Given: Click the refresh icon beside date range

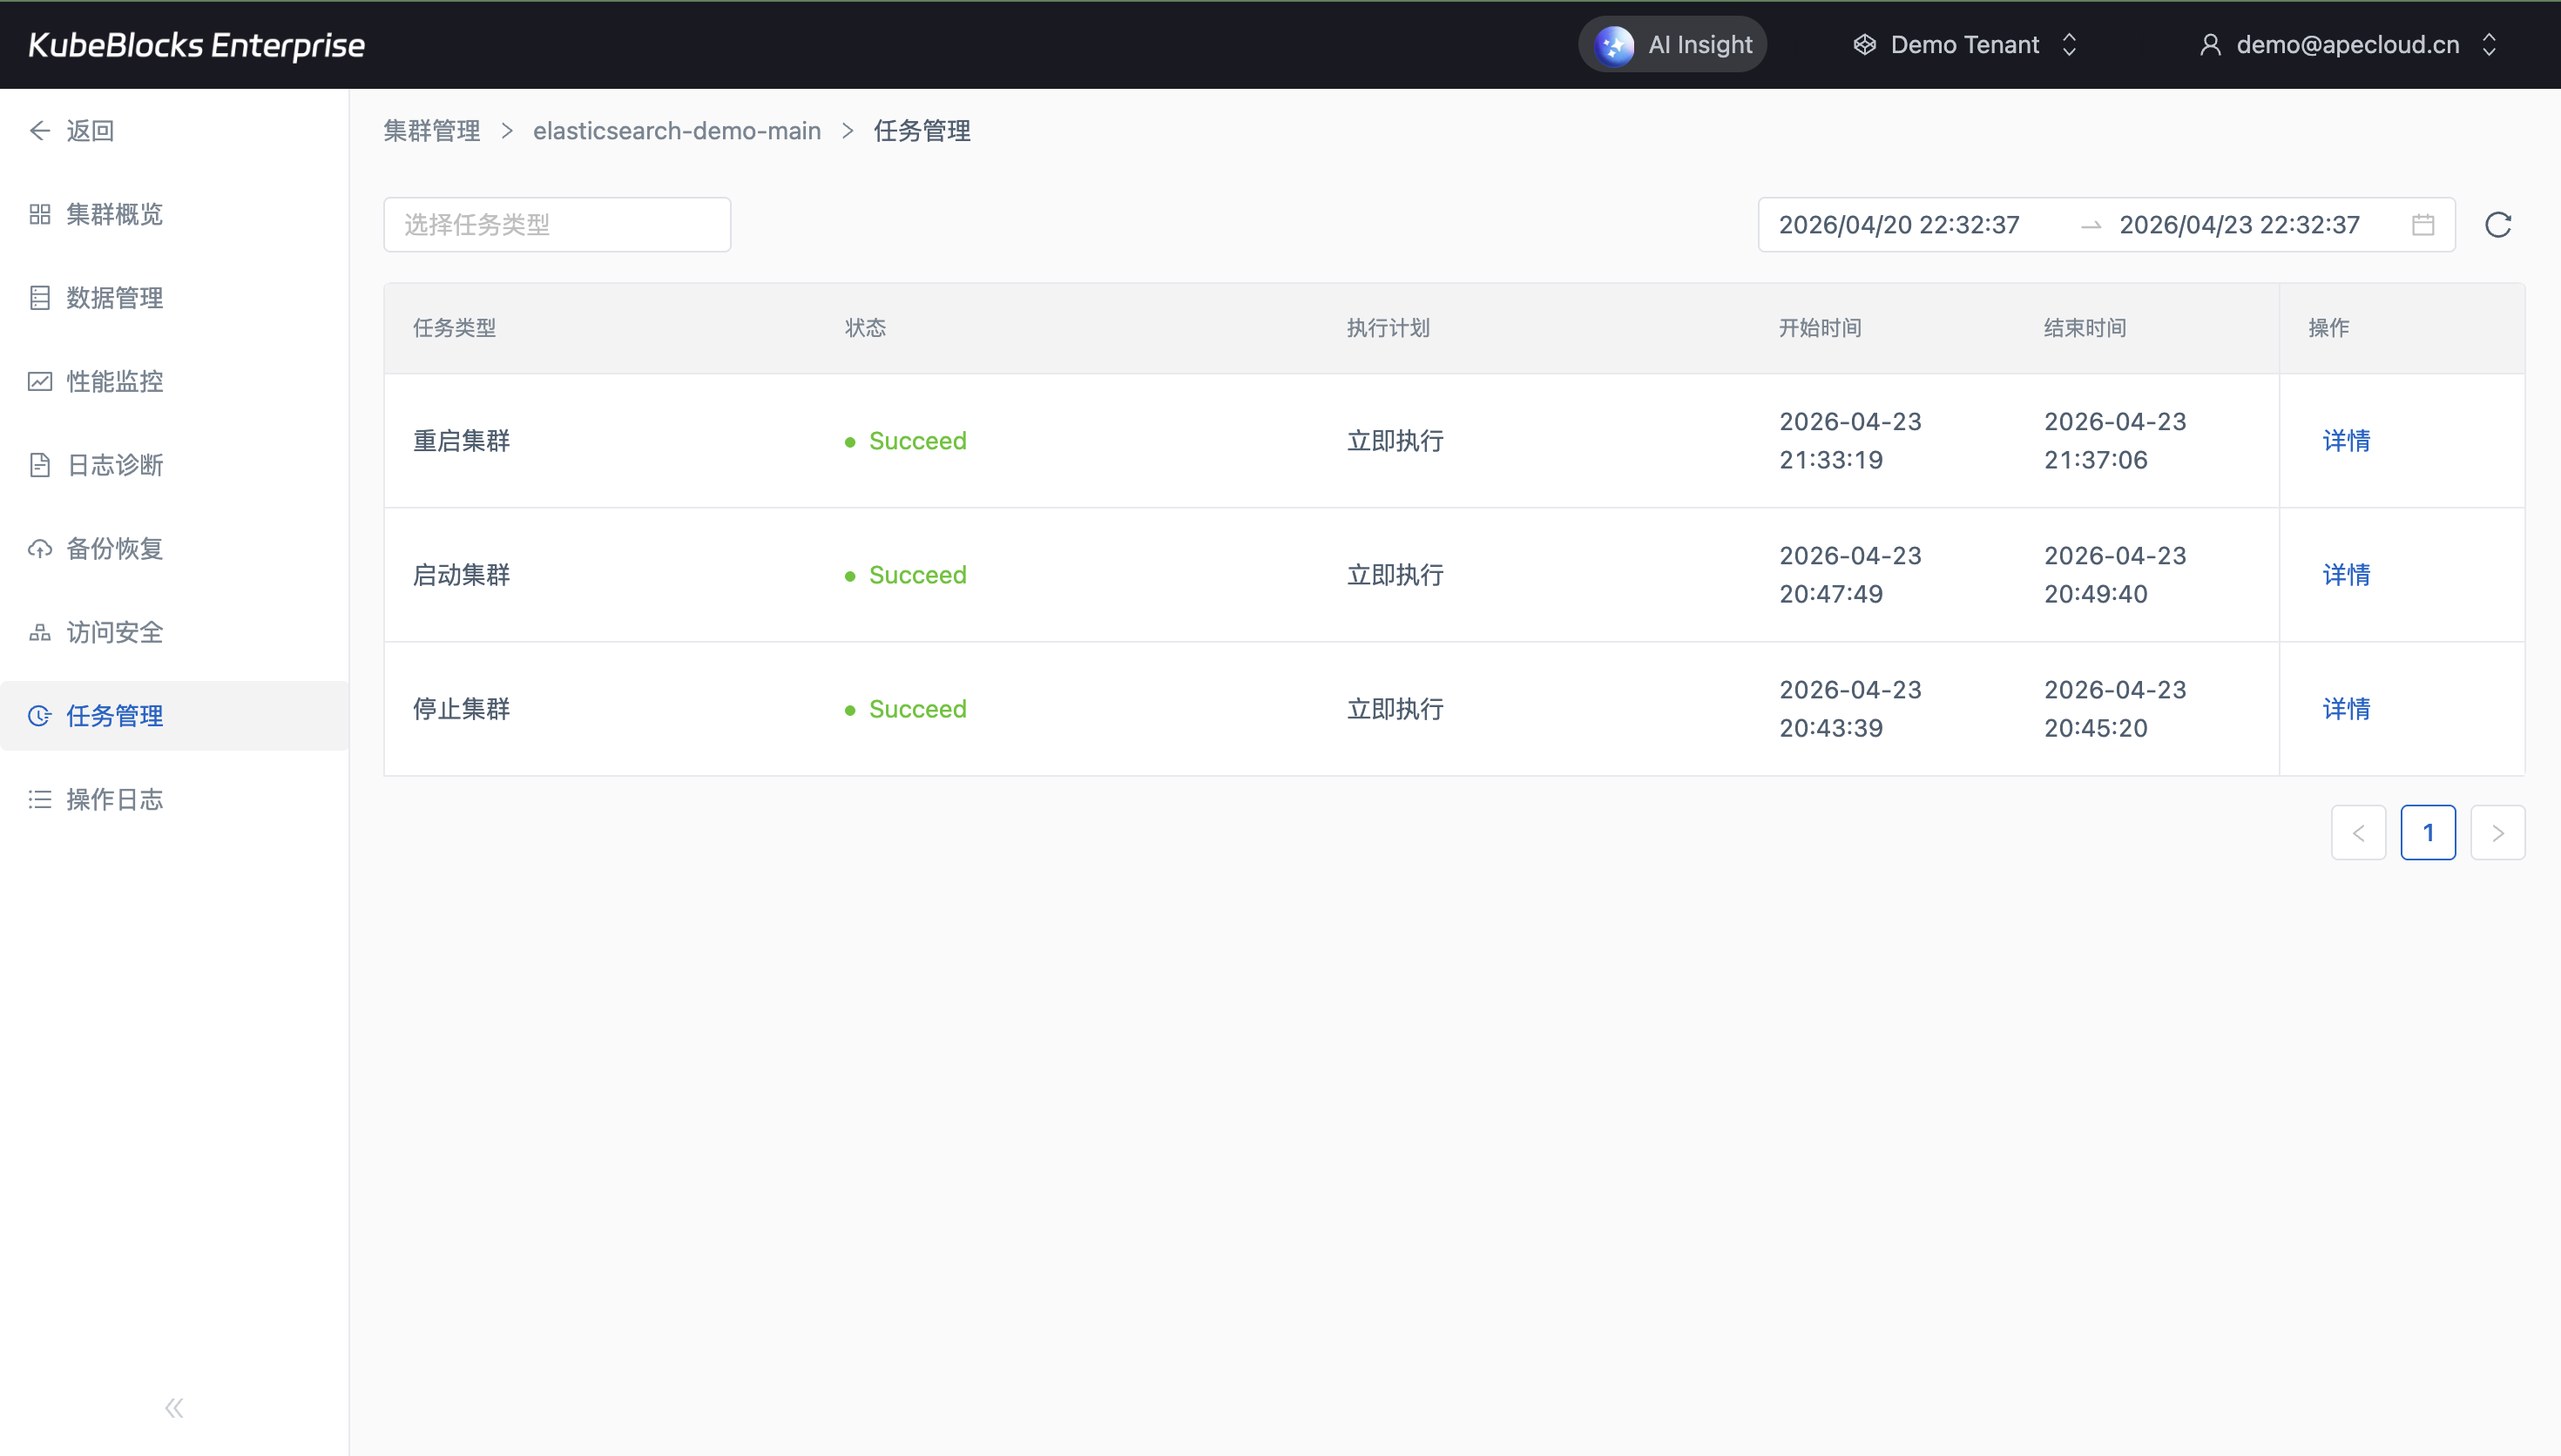Looking at the screenshot, I should pos(2497,225).
